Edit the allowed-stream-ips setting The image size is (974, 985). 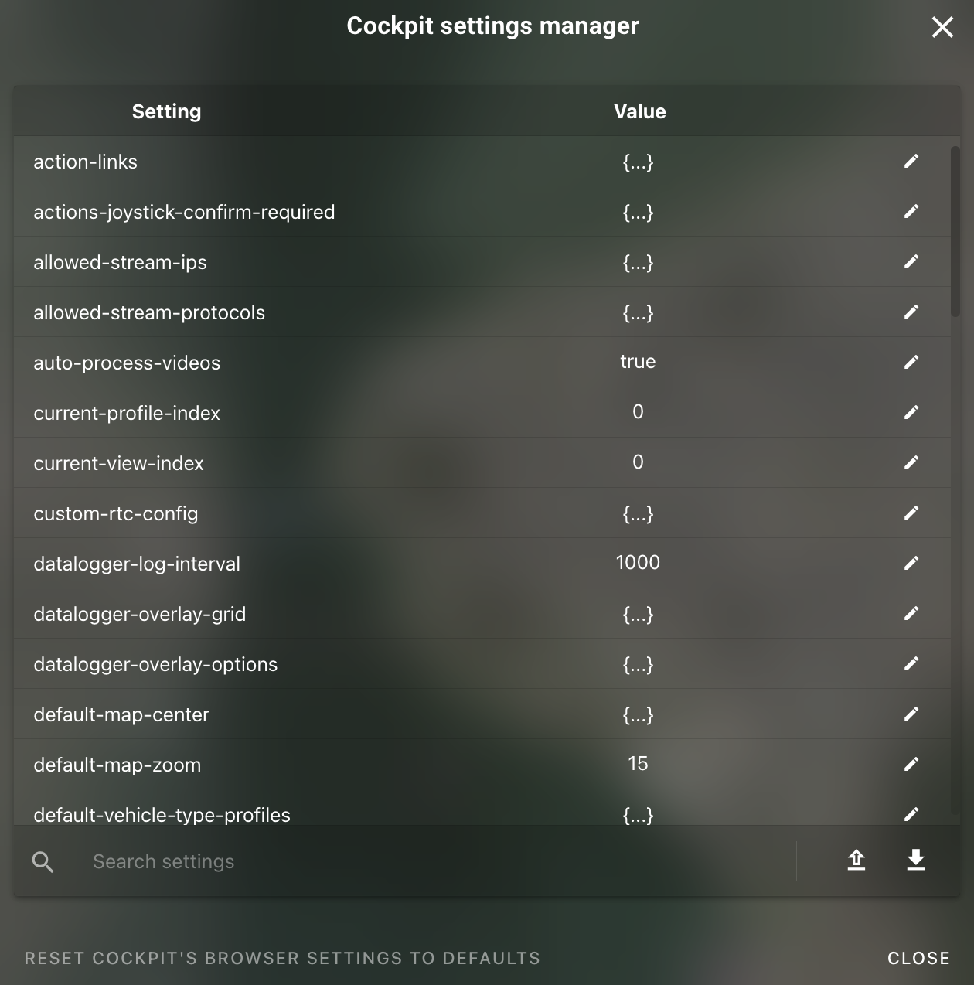coord(911,262)
